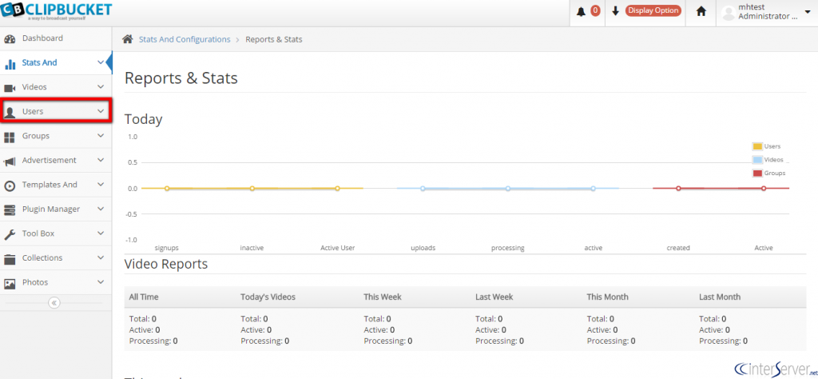Expand the Users chevron
818x379 pixels.
pyautogui.click(x=101, y=111)
